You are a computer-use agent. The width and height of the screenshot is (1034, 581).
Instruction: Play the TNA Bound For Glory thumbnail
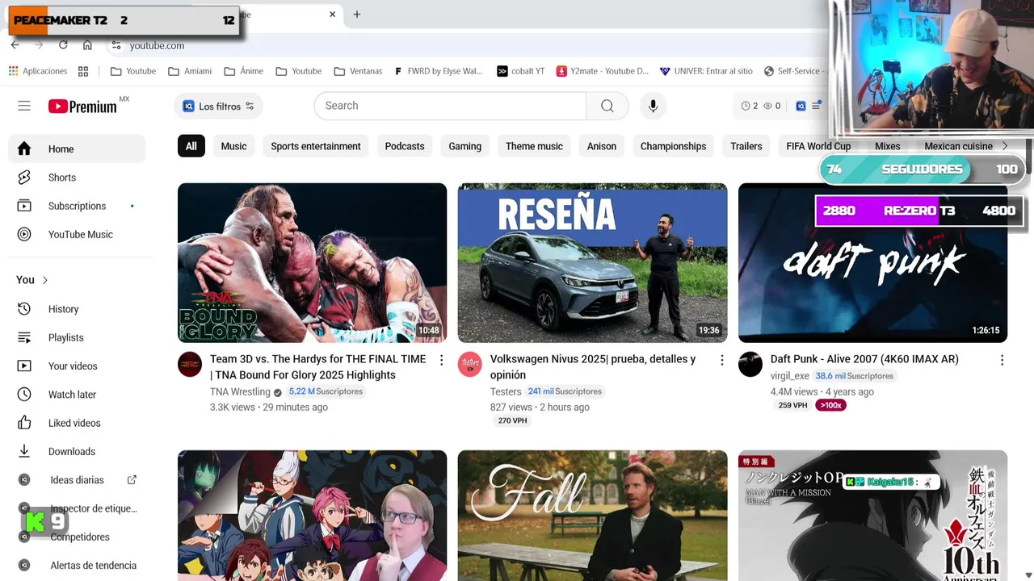click(x=312, y=263)
